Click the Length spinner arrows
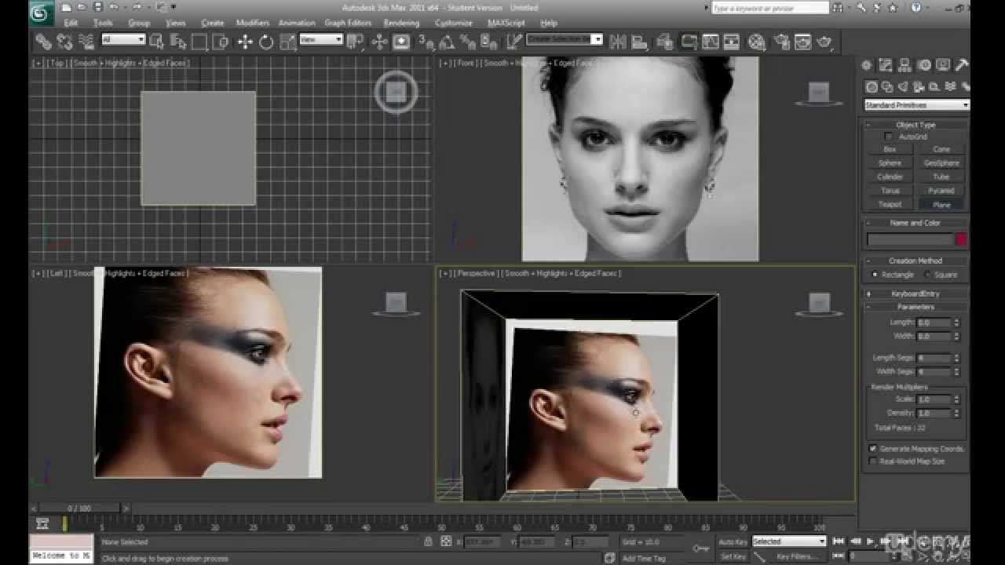The width and height of the screenshot is (1005, 565). pyautogui.click(x=956, y=323)
